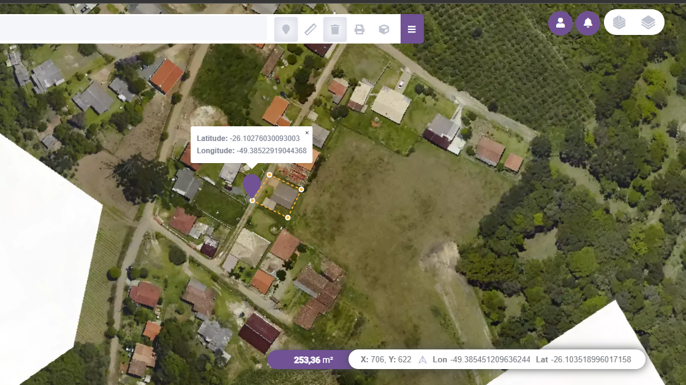Activate the ruler measurement tool
The width and height of the screenshot is (686, 385).
coord(310,29)
